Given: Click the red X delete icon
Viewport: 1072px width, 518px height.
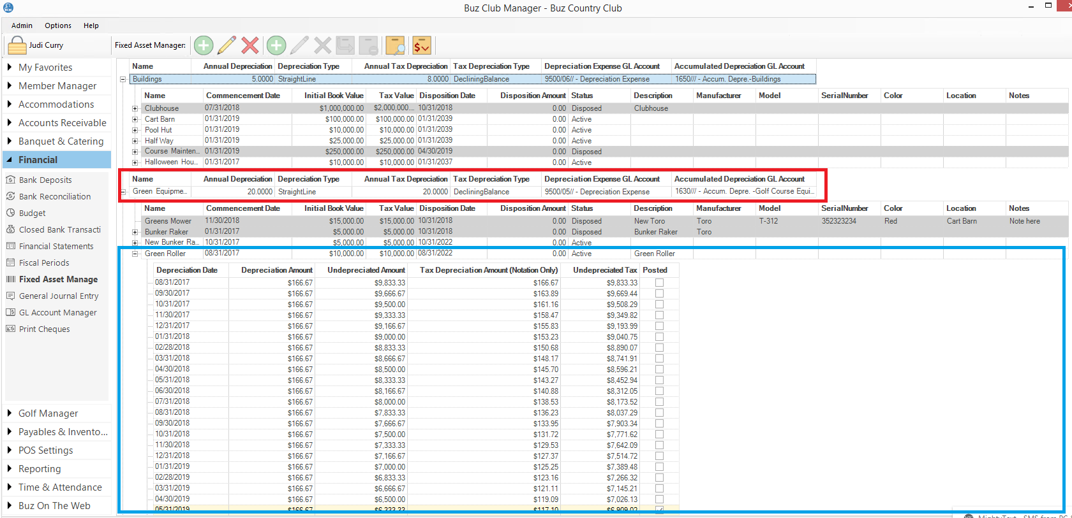Looking at the screenshot, I should pos(250,45).
